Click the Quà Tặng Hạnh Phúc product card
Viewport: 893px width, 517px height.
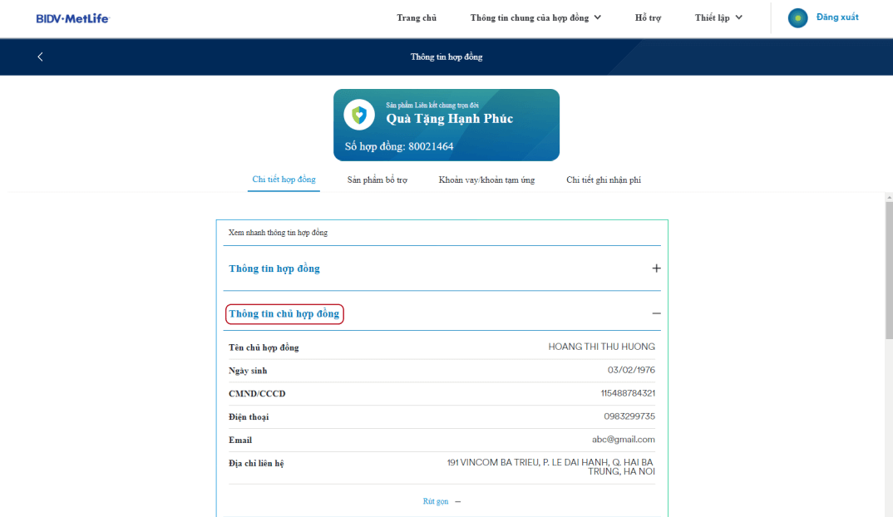point(446,125)
